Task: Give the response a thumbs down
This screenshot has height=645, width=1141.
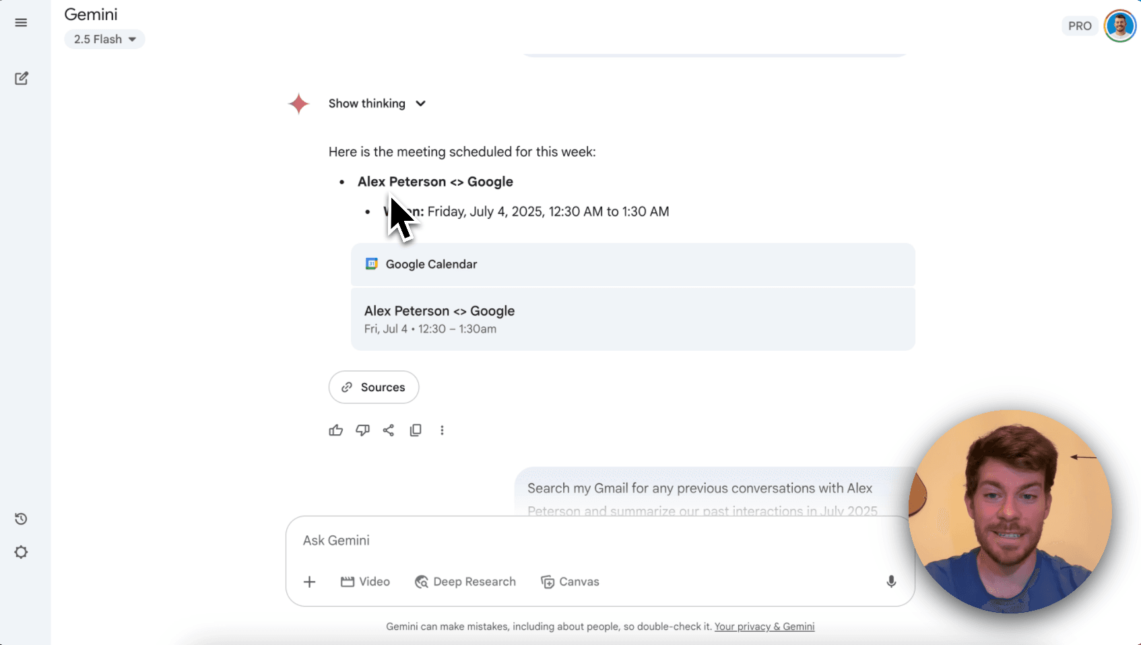Action: click(x=362, y=430)
